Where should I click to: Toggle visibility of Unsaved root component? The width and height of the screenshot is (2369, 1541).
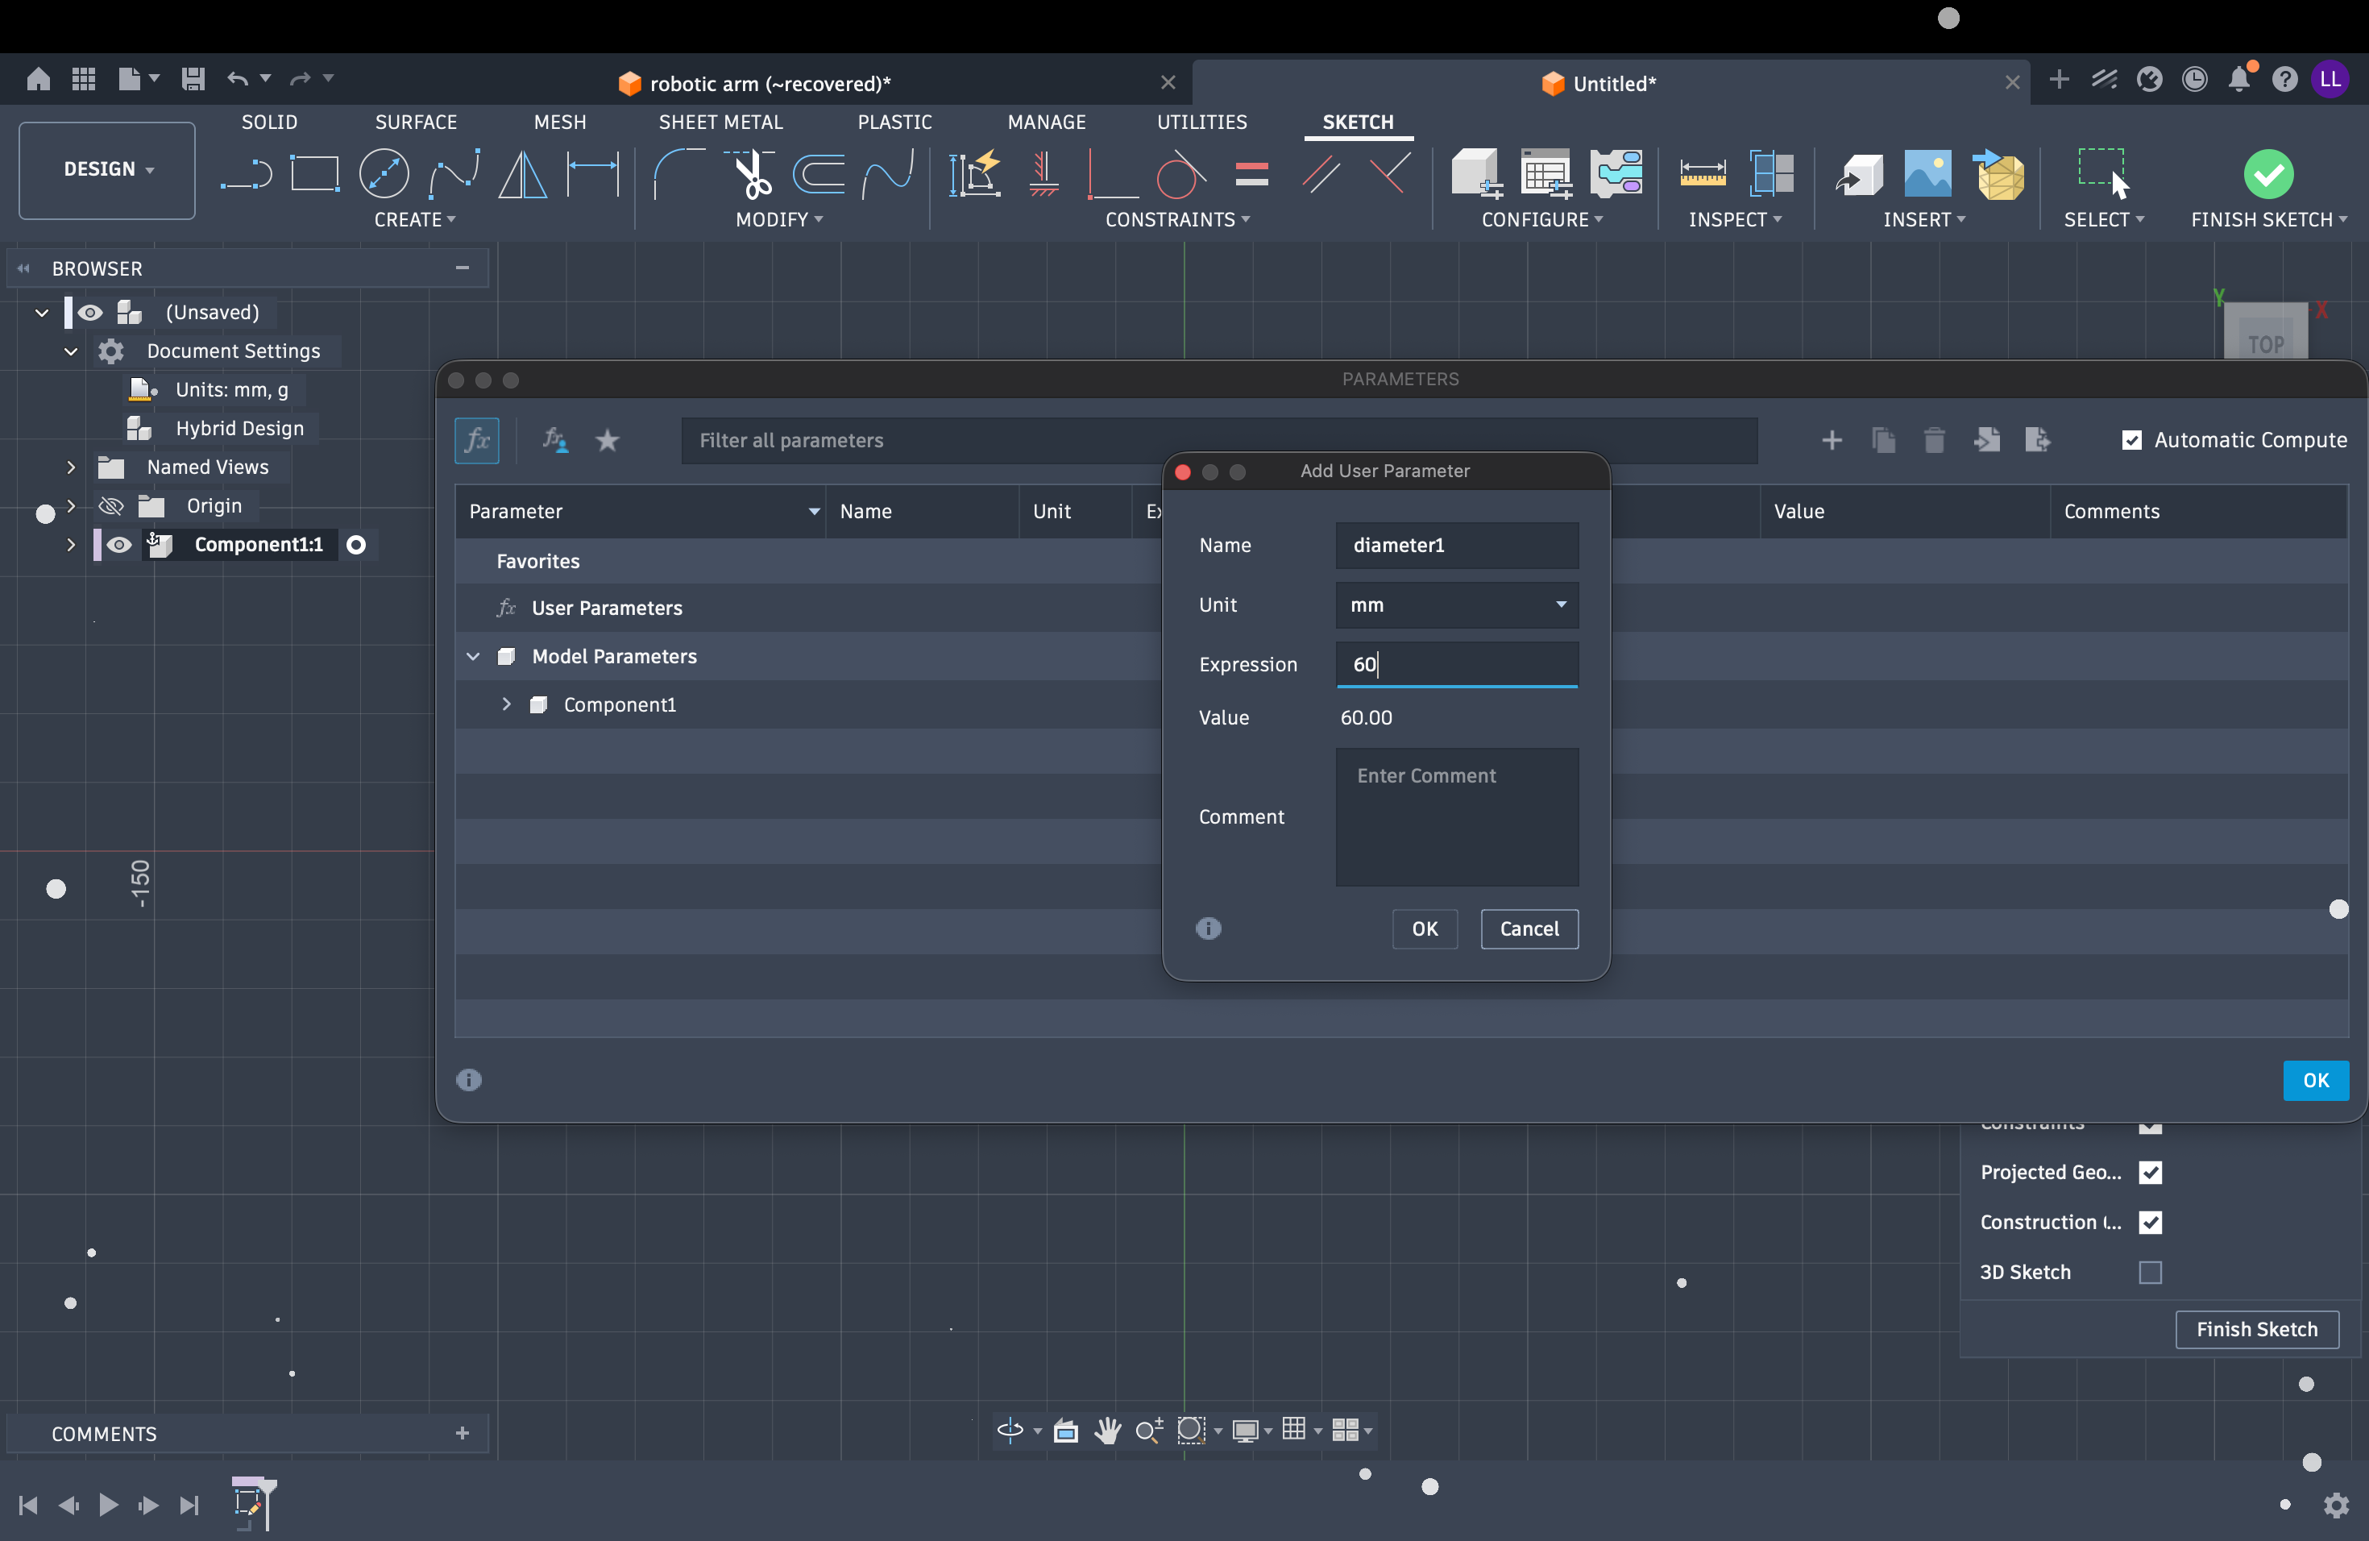(x=89, y=313)
